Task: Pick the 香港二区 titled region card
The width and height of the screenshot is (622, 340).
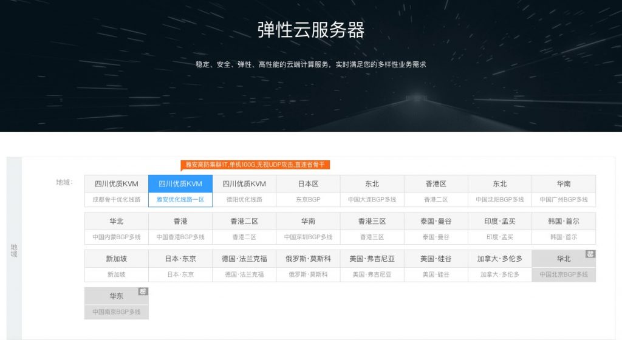Action: click(x=244, y=228)
